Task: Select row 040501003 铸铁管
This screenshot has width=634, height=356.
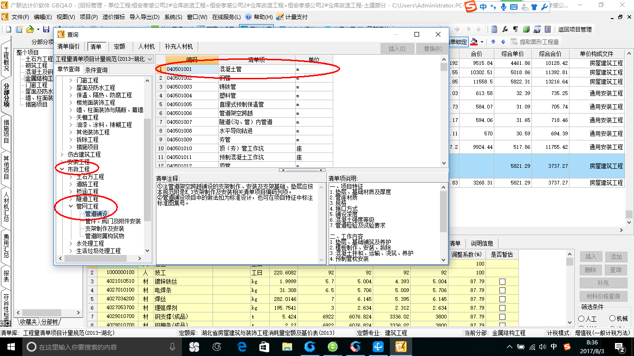Action: (x=244, y=87)
